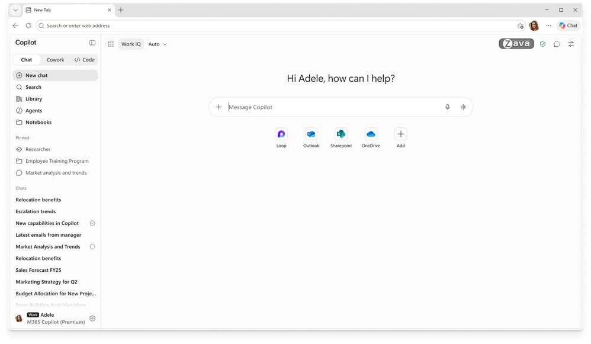Click the temporary chat bubble icon

coord(557,44)
